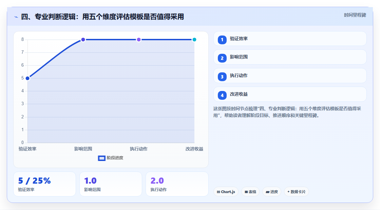Click the 验证效率 x-axis label
Screen dimensions: 380x210
click(27, 149)
